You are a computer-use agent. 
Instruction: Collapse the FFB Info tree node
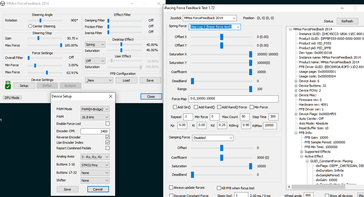point(296,133)
